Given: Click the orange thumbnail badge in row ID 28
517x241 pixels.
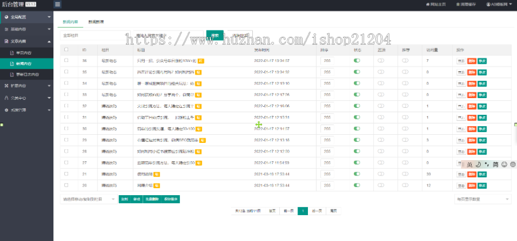Looking at the screenshot, I should tap(198, 152).
